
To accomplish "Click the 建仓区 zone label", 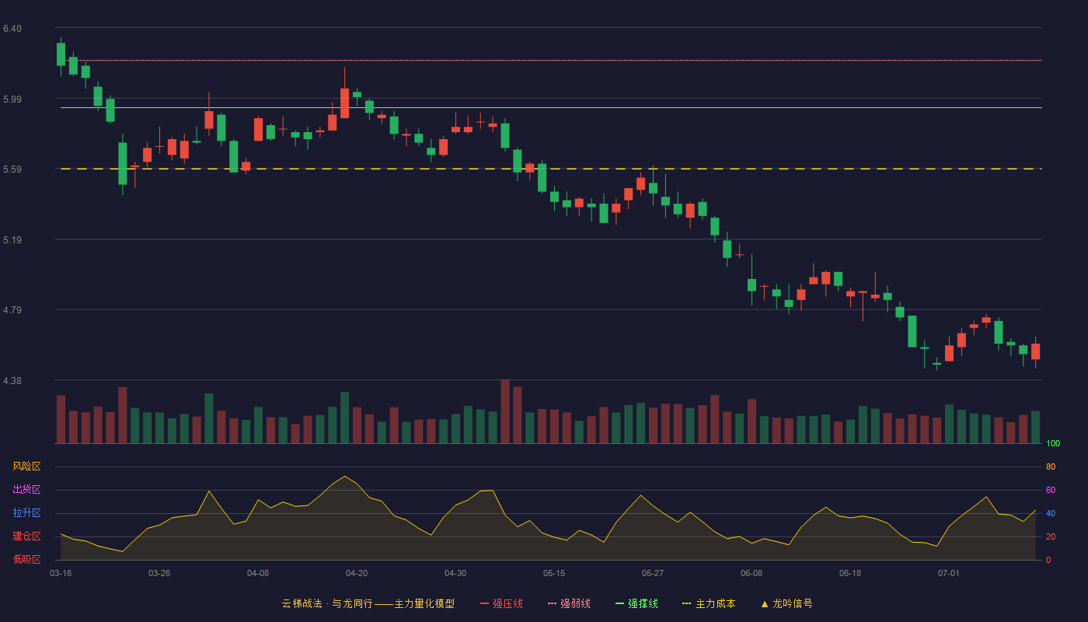I will pyautogui.click(x=26, y=536).
